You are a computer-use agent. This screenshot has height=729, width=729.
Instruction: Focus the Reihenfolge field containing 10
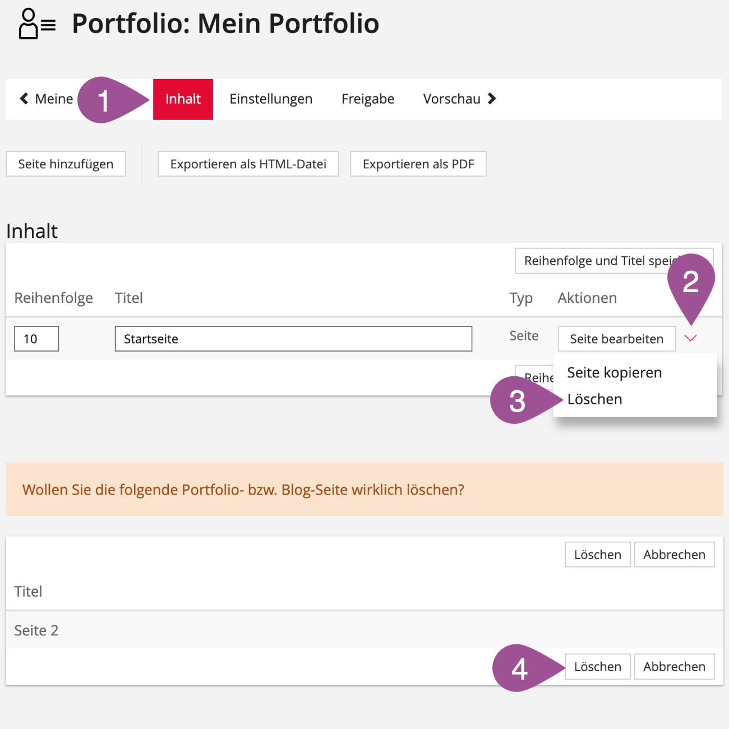36,339
